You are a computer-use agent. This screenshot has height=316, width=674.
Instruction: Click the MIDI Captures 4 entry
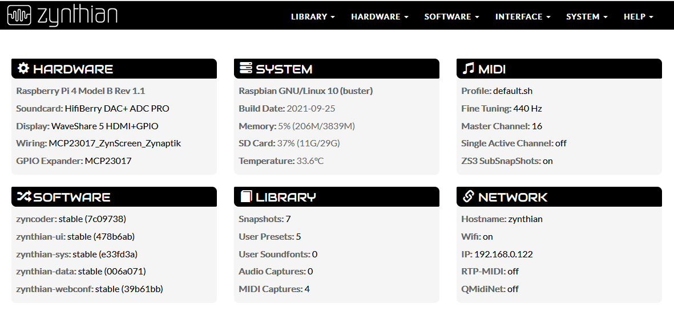(275, 289)
